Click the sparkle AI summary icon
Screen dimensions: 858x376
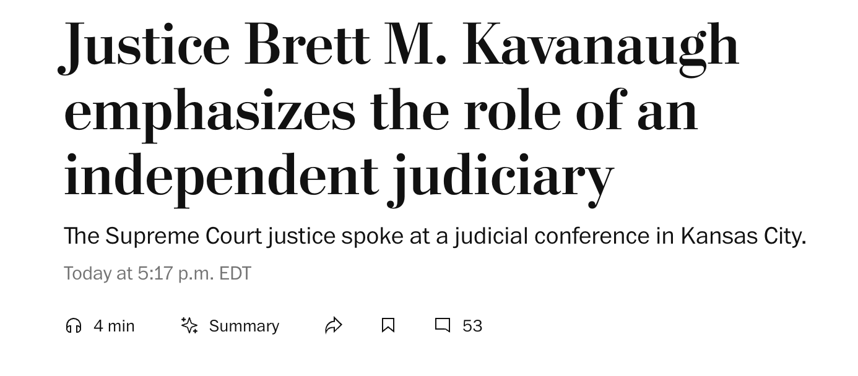(x=189, y=325)
